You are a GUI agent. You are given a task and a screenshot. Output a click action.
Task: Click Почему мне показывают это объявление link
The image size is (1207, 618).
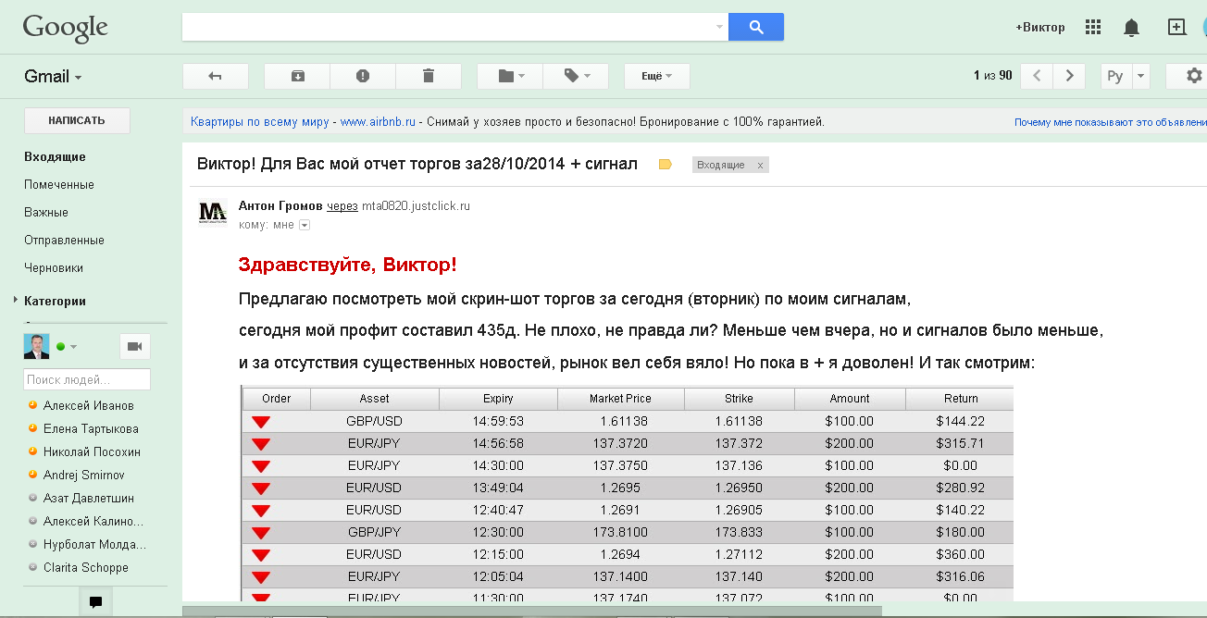1111,122
